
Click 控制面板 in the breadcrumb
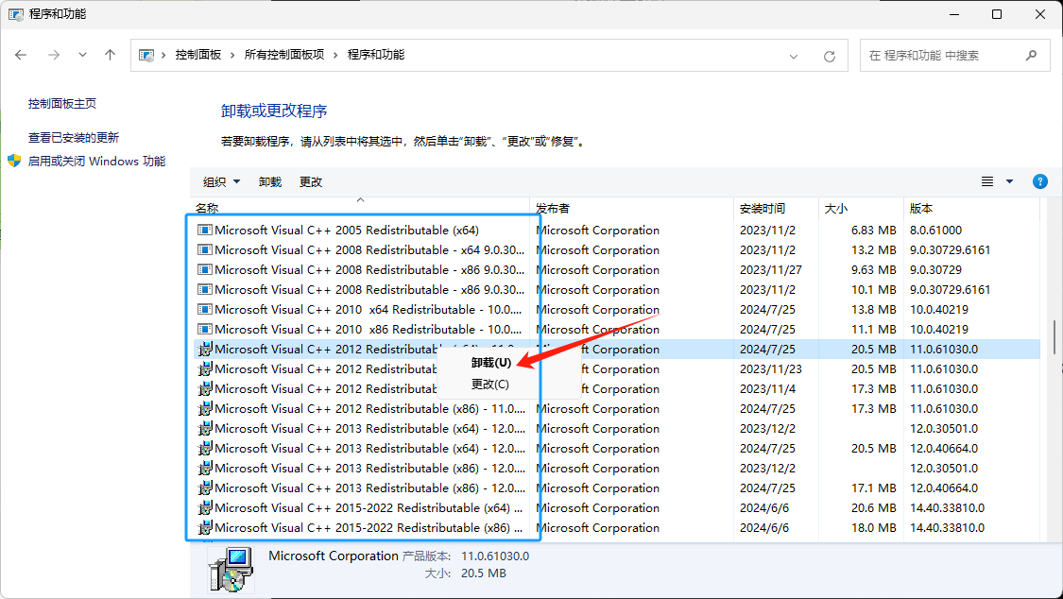click(x=198, y=55)
